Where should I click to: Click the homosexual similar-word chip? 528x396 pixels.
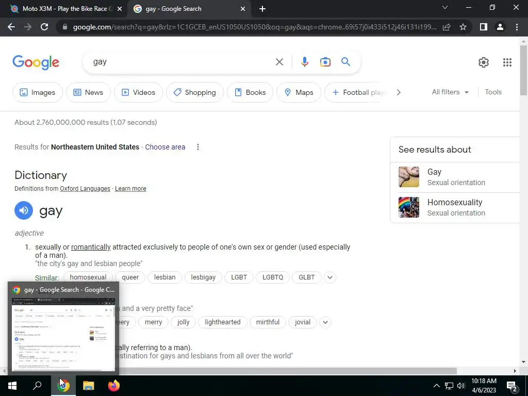[88, 277]
